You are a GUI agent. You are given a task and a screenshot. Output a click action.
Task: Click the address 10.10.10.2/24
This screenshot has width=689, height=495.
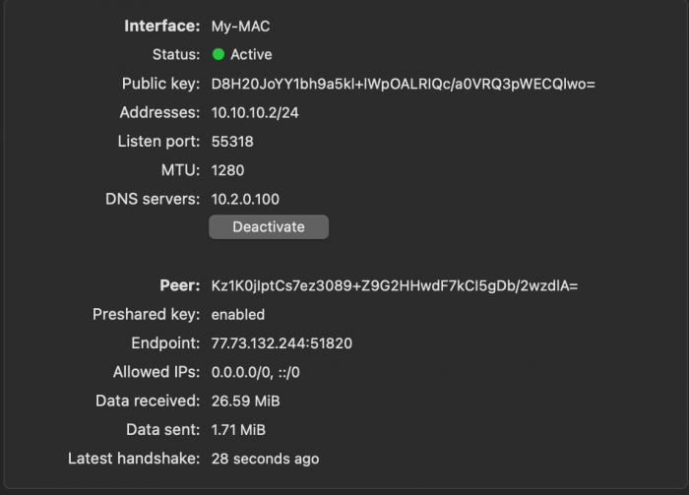[255, 112]
